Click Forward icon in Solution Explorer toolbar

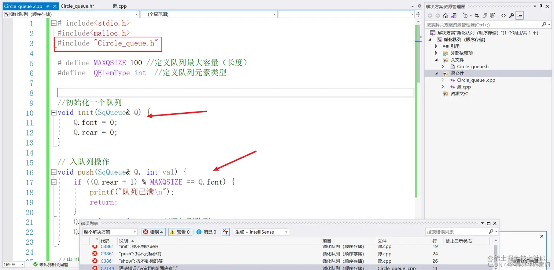tap(437, 15)
